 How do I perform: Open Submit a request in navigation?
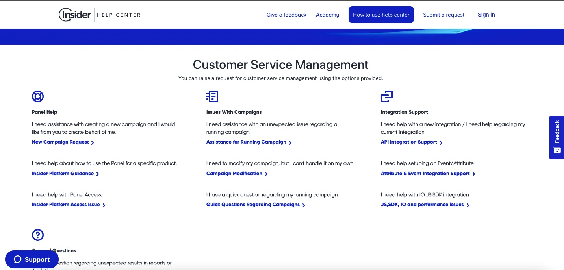[444, 15]
